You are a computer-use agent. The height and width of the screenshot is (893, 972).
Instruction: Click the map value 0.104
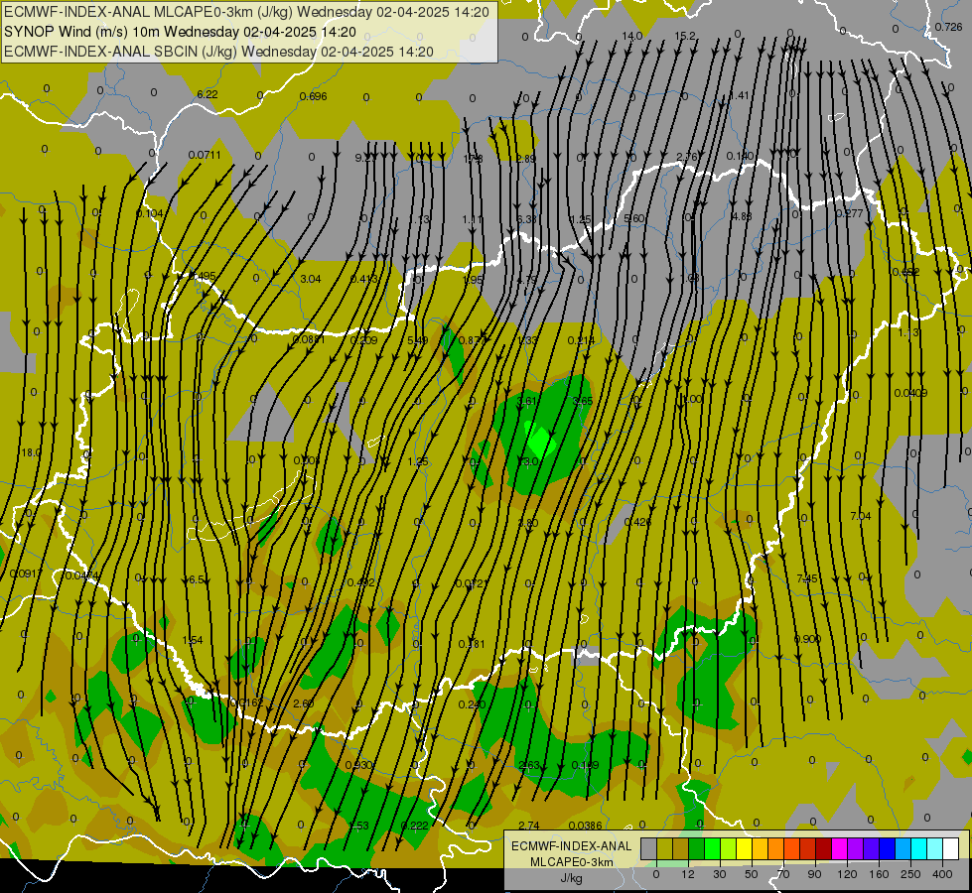pyautogui.click(x=149, y=213)
